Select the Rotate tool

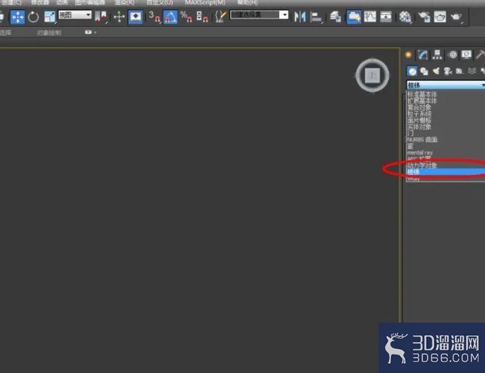tap(33, 16)
